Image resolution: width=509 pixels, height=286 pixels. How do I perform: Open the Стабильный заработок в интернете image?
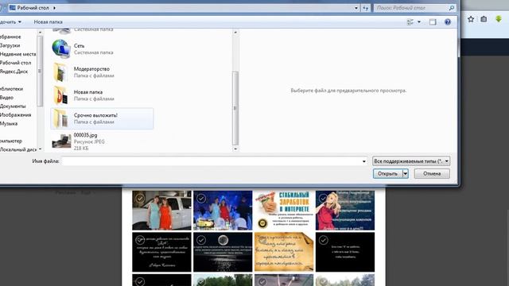point(284,211)
